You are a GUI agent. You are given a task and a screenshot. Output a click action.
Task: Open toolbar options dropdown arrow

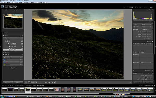[x=131, y=82]
